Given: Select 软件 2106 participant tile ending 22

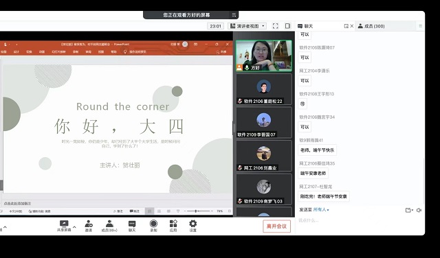Looking at the screenshot, I should point(264,89).
